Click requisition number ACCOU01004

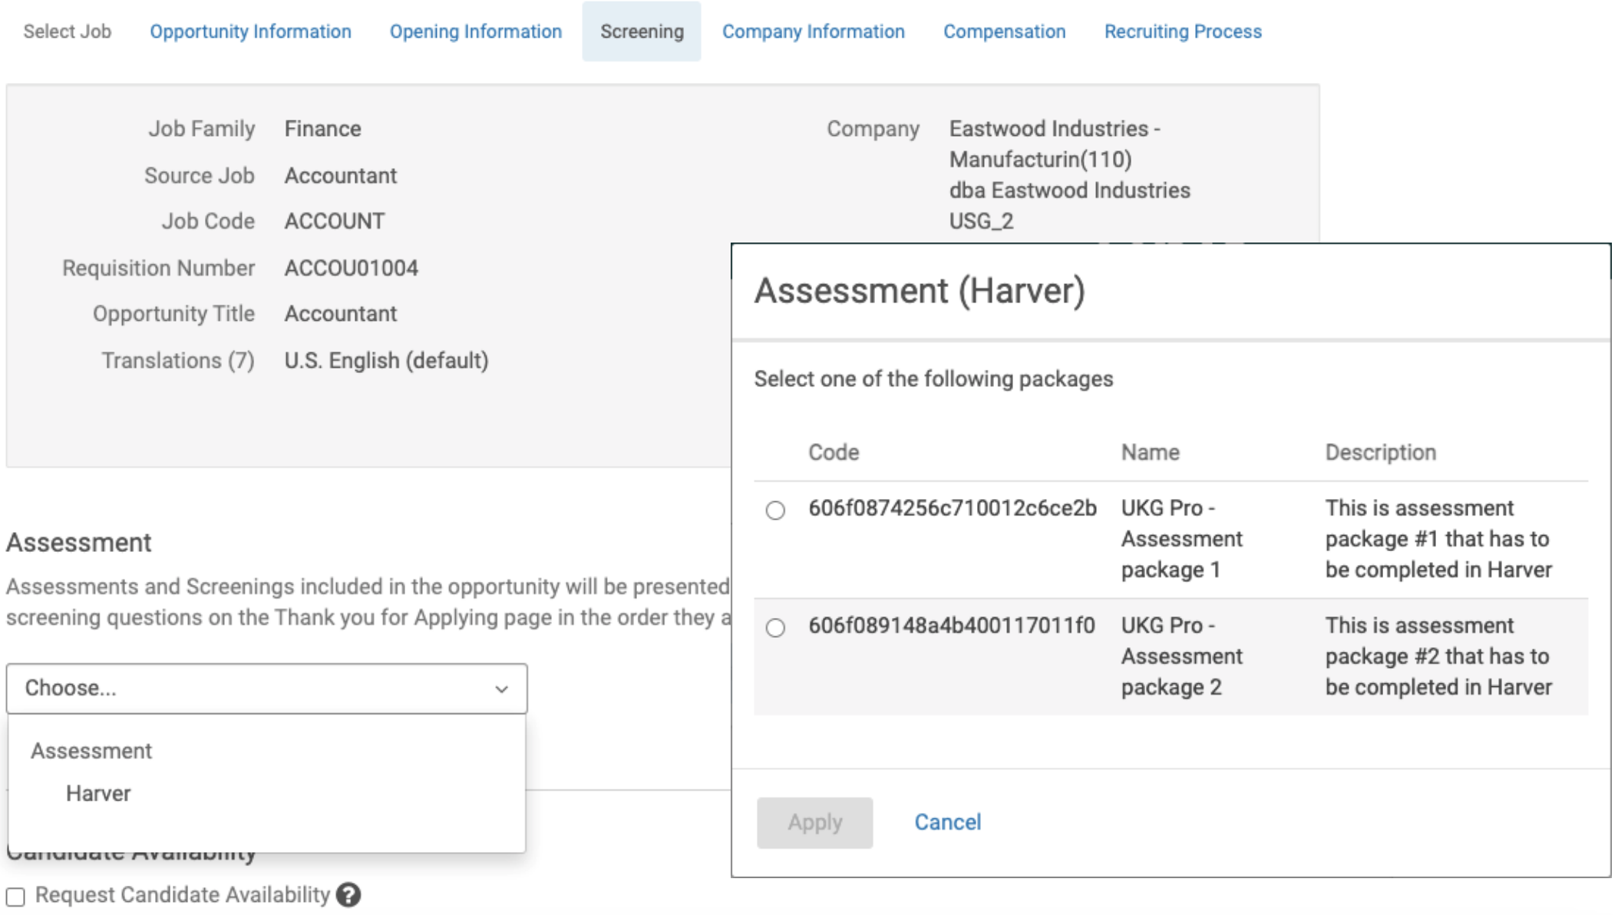coord(352,268)
